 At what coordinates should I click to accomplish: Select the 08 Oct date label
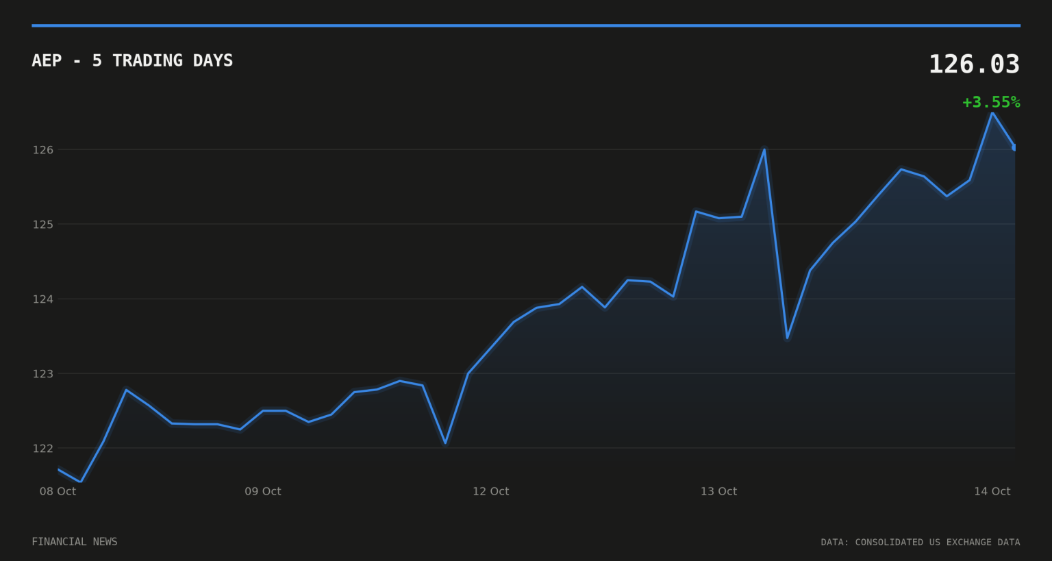coord(58,491)
